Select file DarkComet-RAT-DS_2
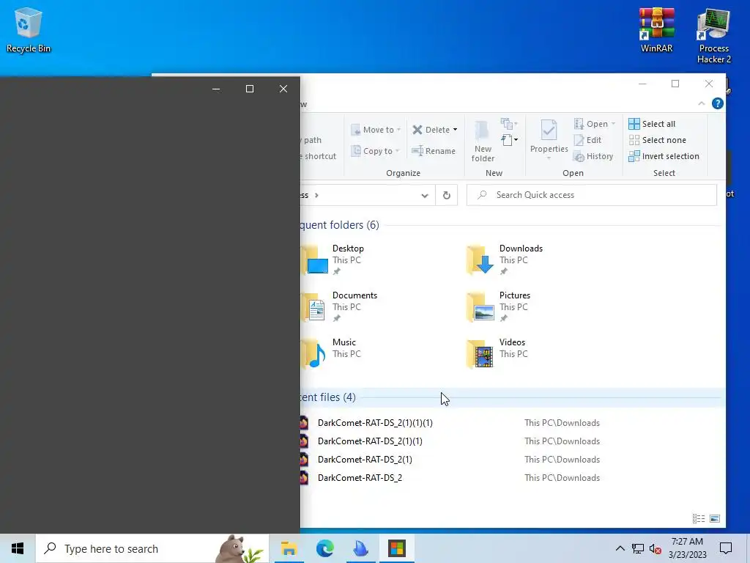750x563 pixels. point(360,478)
